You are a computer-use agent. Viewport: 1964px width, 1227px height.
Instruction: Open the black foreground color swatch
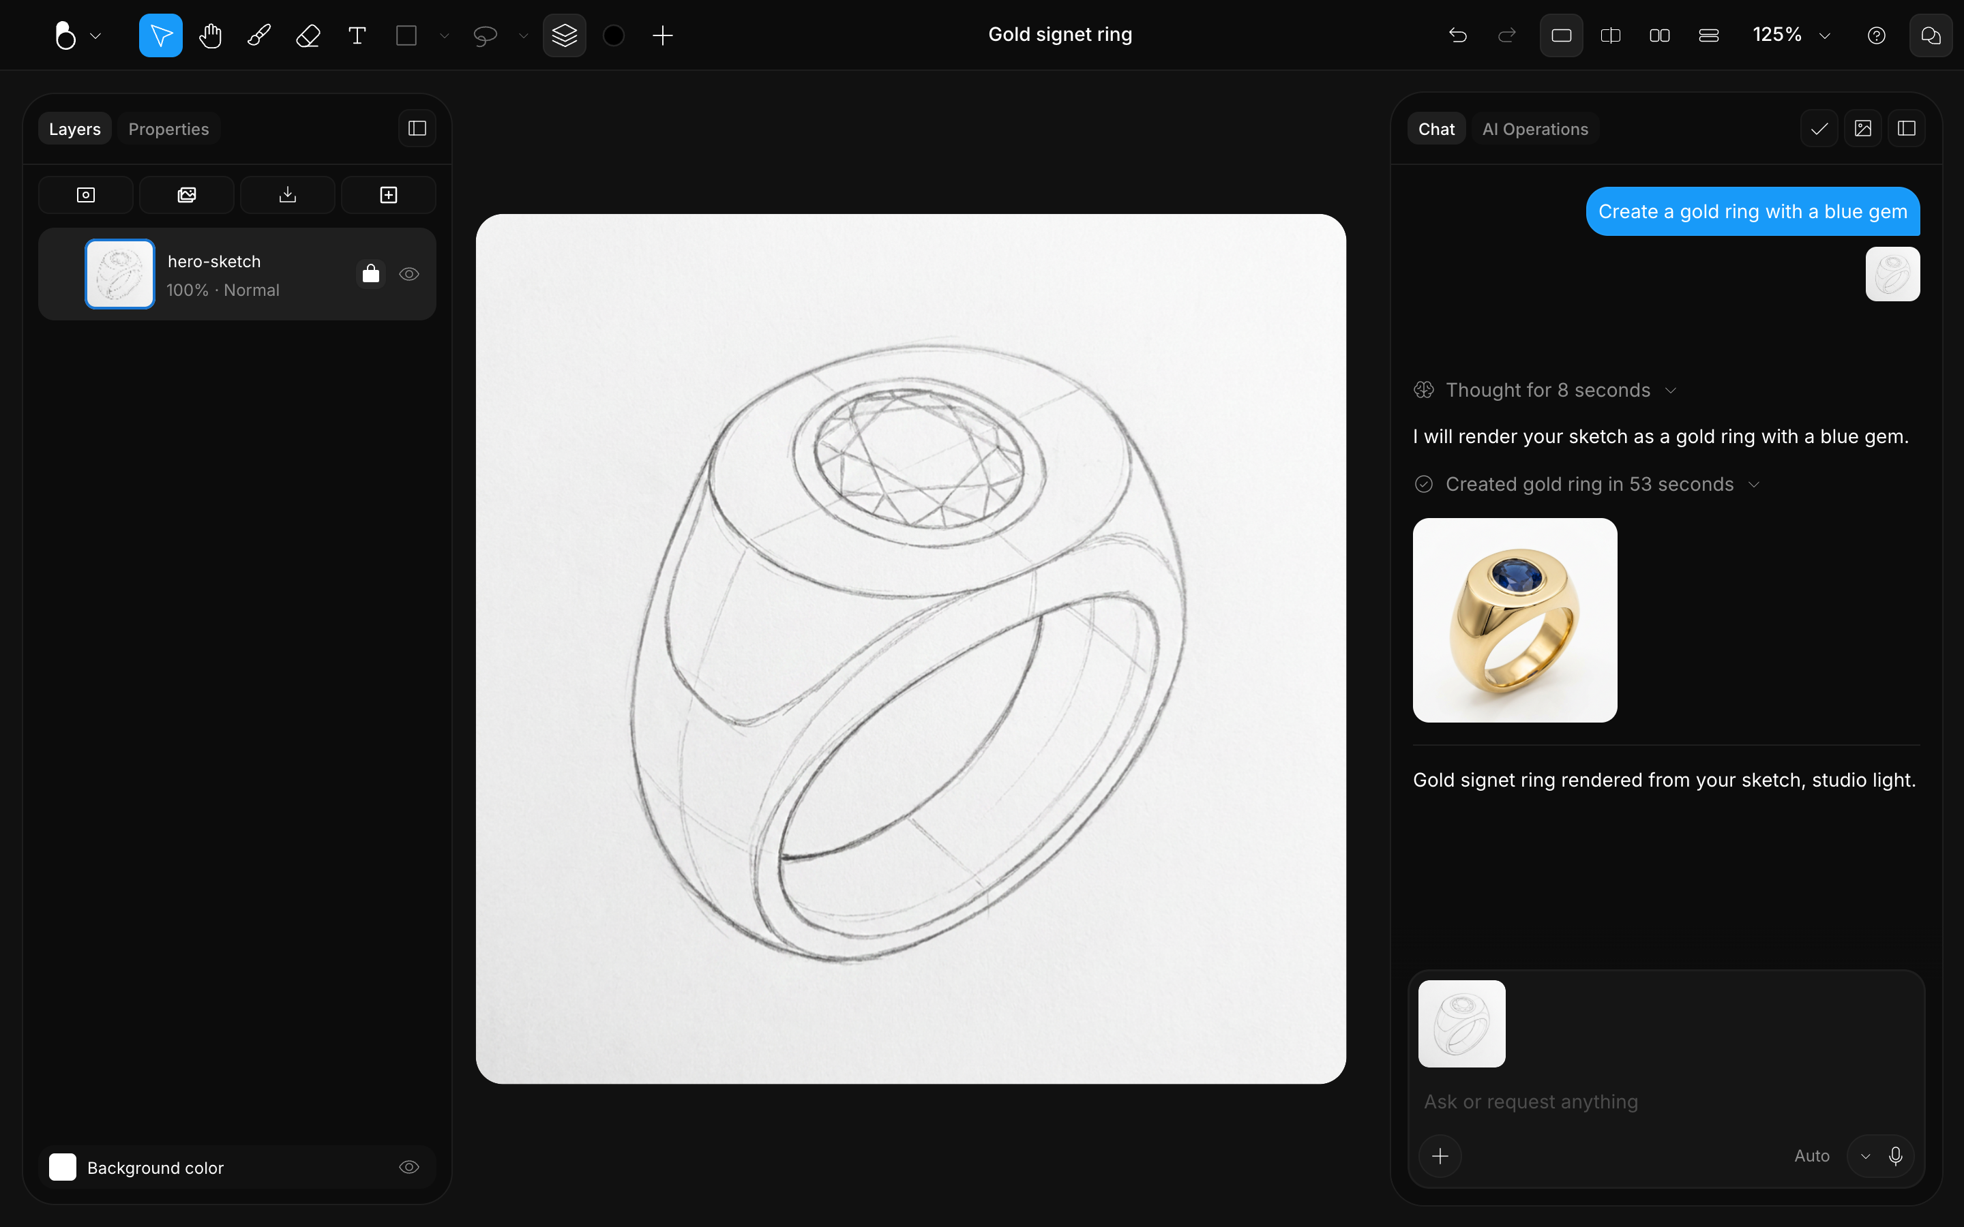pyautogui.click(x=614, y=35)
